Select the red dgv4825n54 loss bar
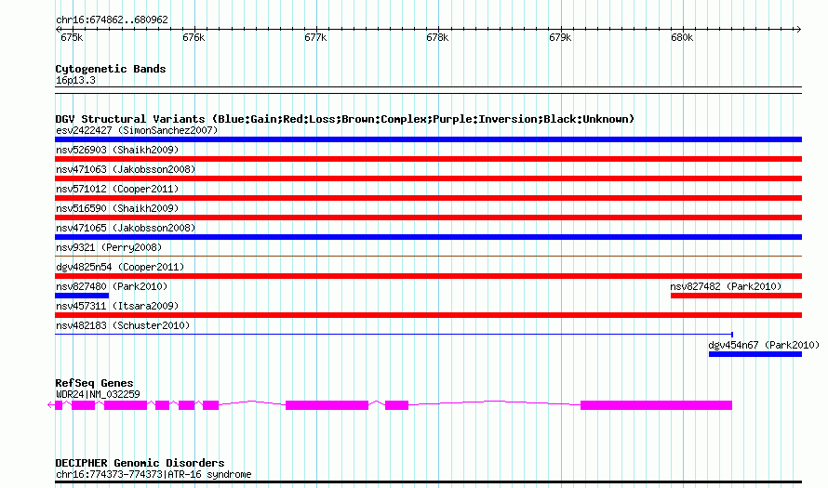The width and height of the screenshot is (828, 488). [x=428, y=276]
